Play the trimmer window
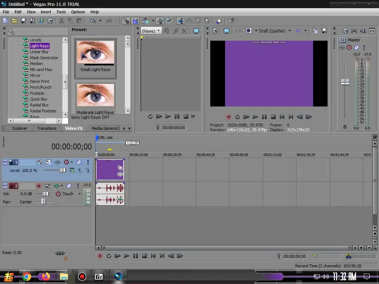 coord(168,116)
